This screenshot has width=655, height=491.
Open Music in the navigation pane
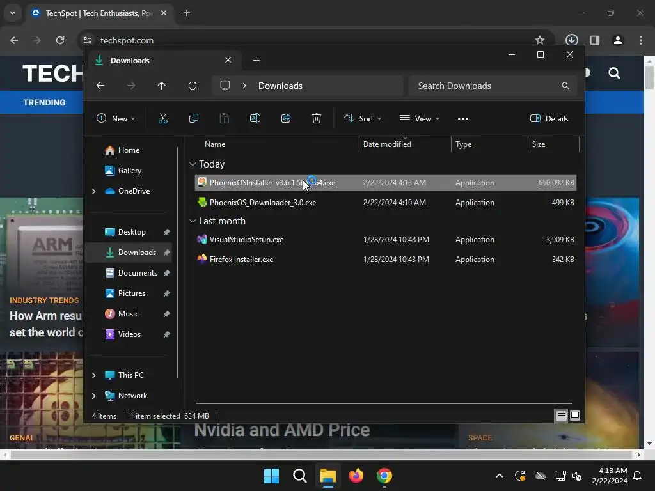(128, 314)
